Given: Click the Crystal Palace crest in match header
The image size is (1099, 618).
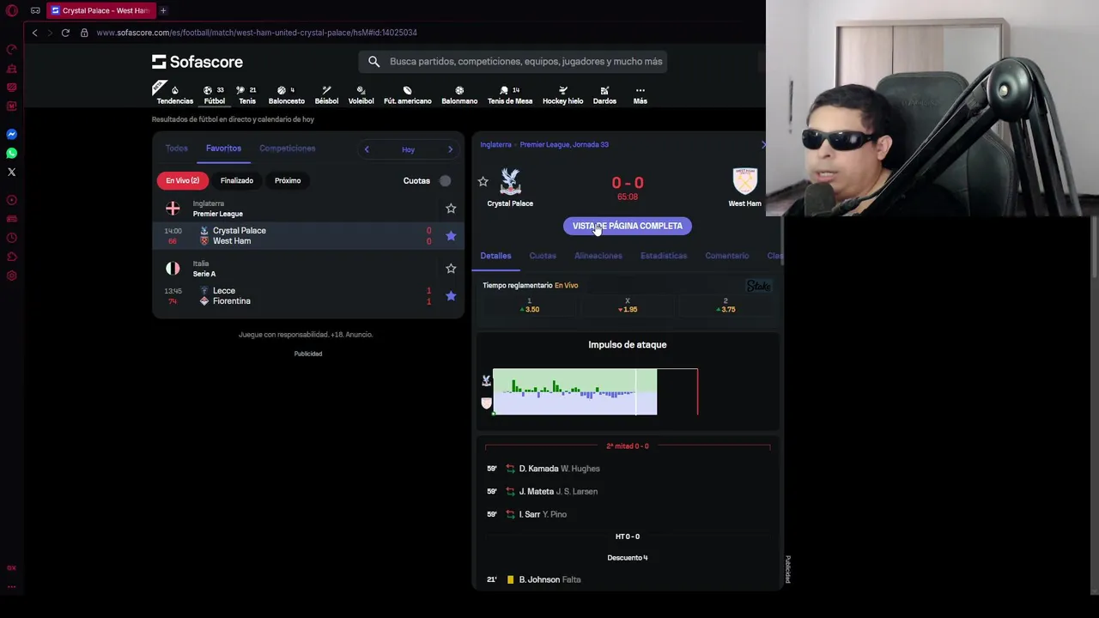Looking at the screenshot, I should pos(510,181).
